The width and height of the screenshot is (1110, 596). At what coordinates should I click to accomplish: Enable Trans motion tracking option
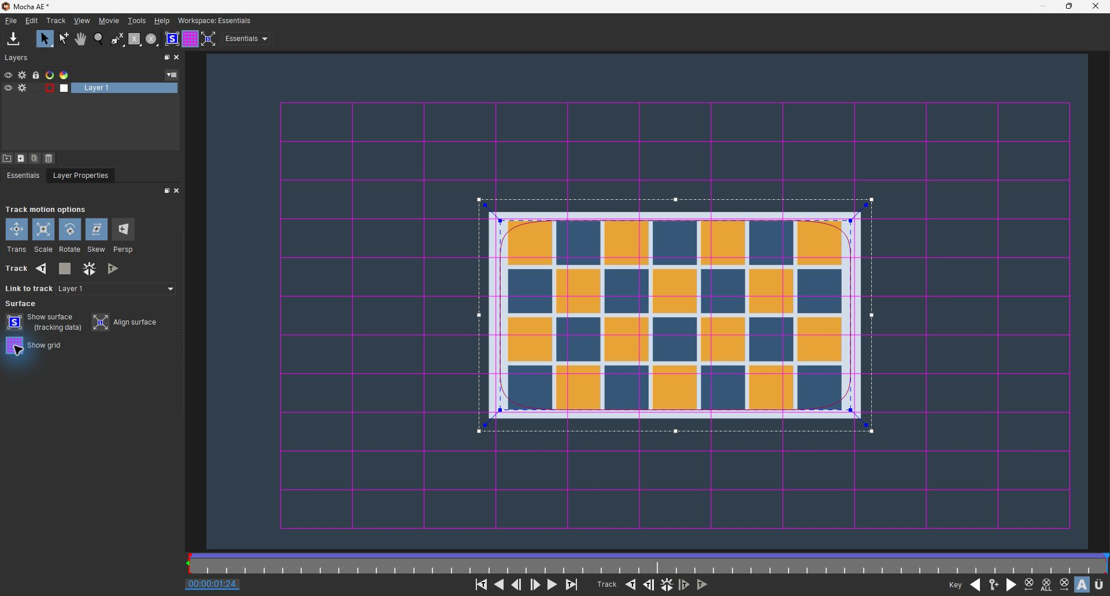16,230
